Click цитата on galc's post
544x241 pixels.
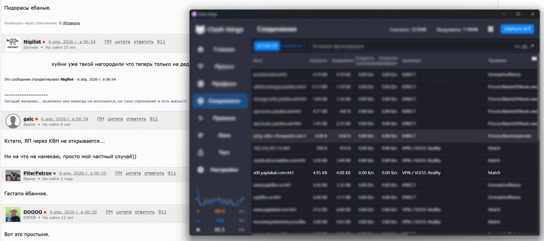(115, 119)
